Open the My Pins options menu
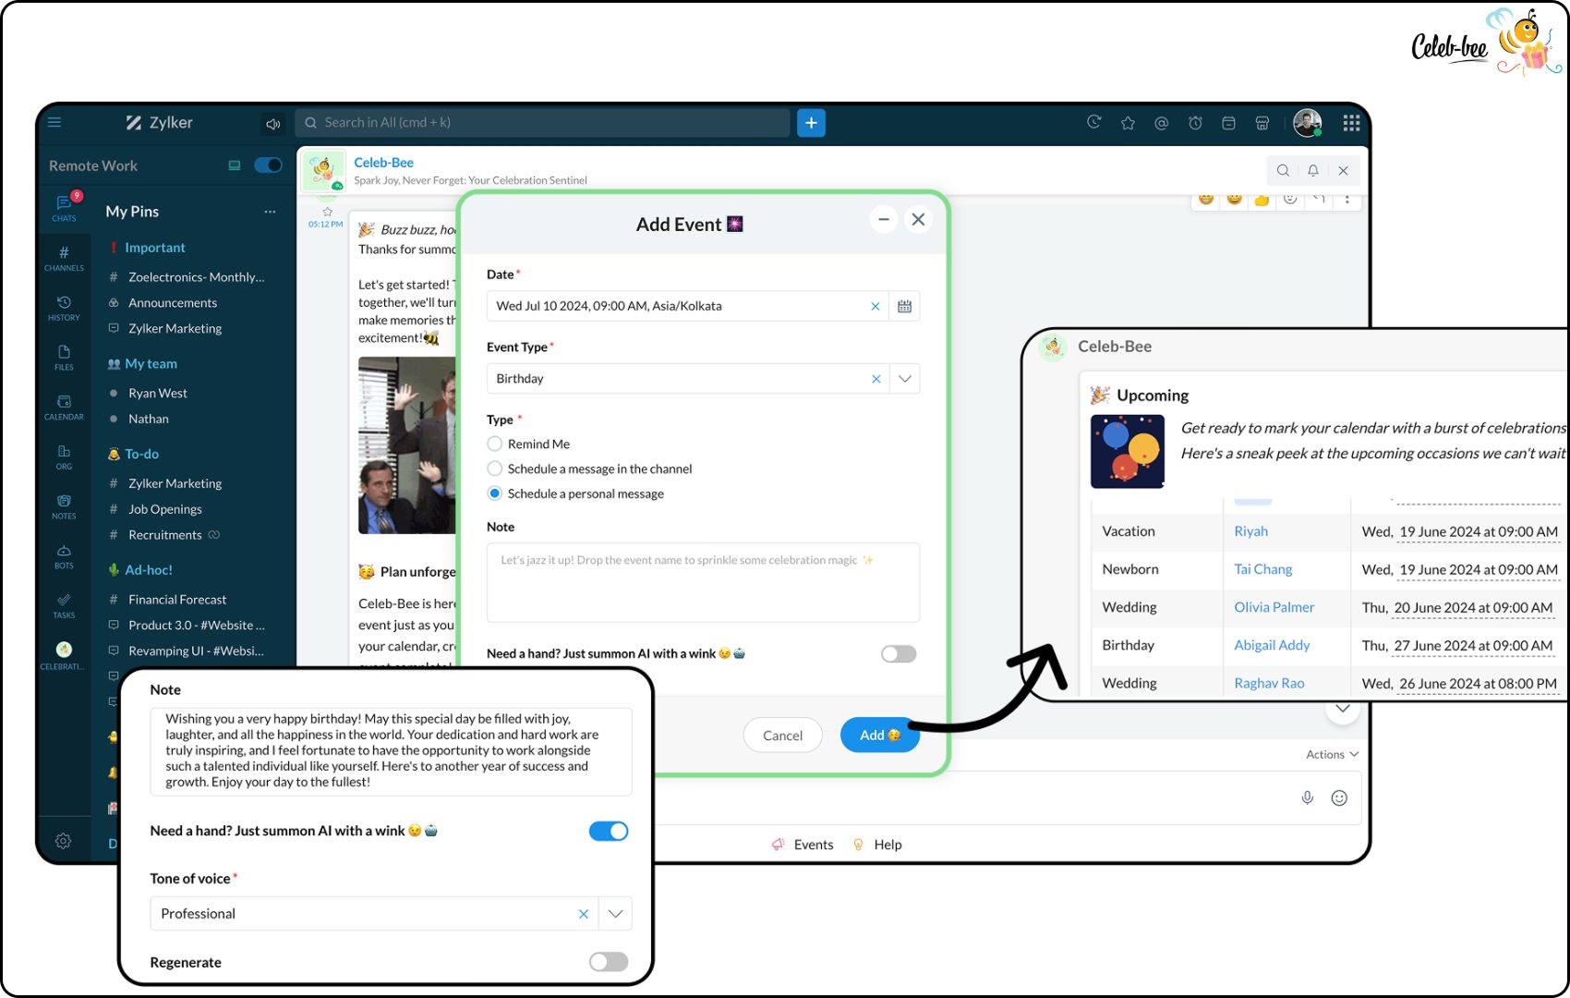 pyautogui.click(x=270, y=212)
